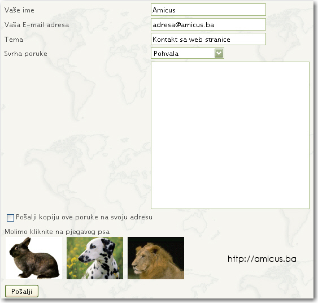Viewport: 318px width, 303px height.
Task: Select the 'Pohvala' value text in dropdown
Action: tap(166, 54)
